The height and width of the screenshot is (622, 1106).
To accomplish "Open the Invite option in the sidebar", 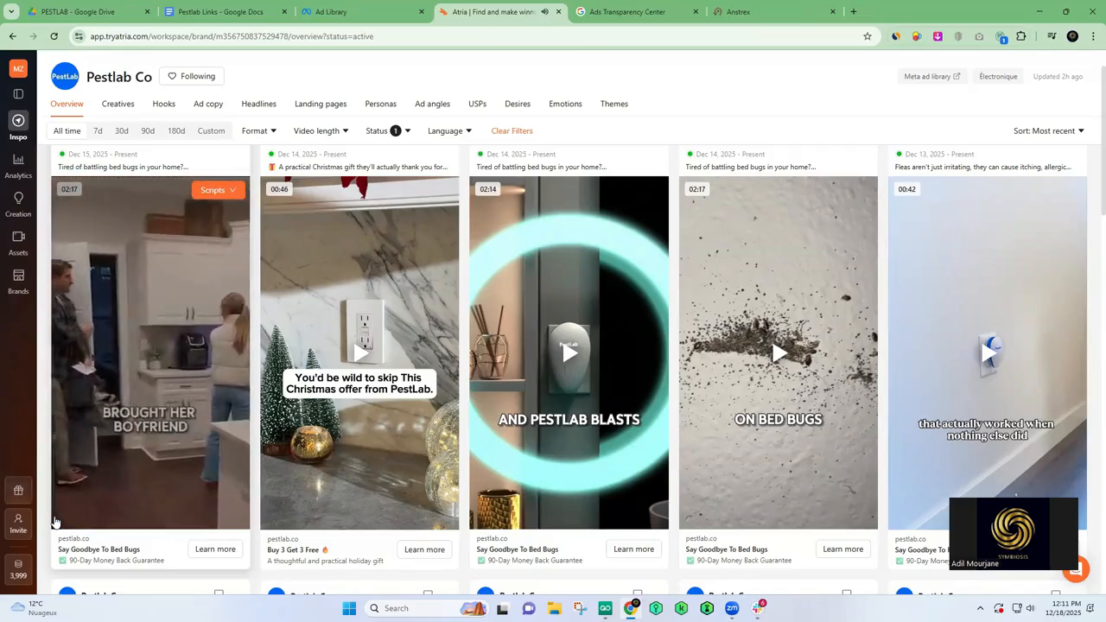I will (x=18, y=523).
